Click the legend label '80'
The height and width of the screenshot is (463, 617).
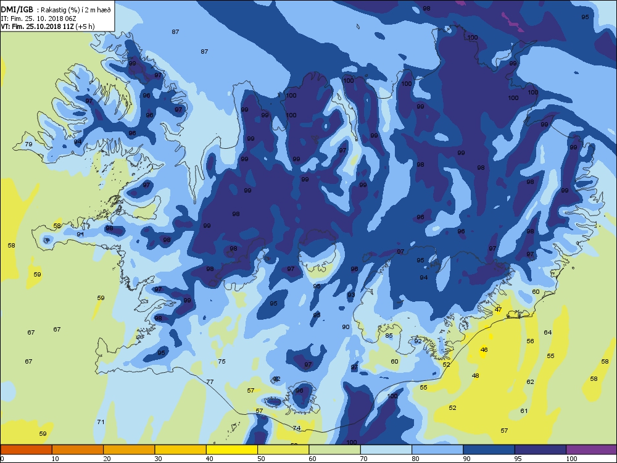point(415,458)
